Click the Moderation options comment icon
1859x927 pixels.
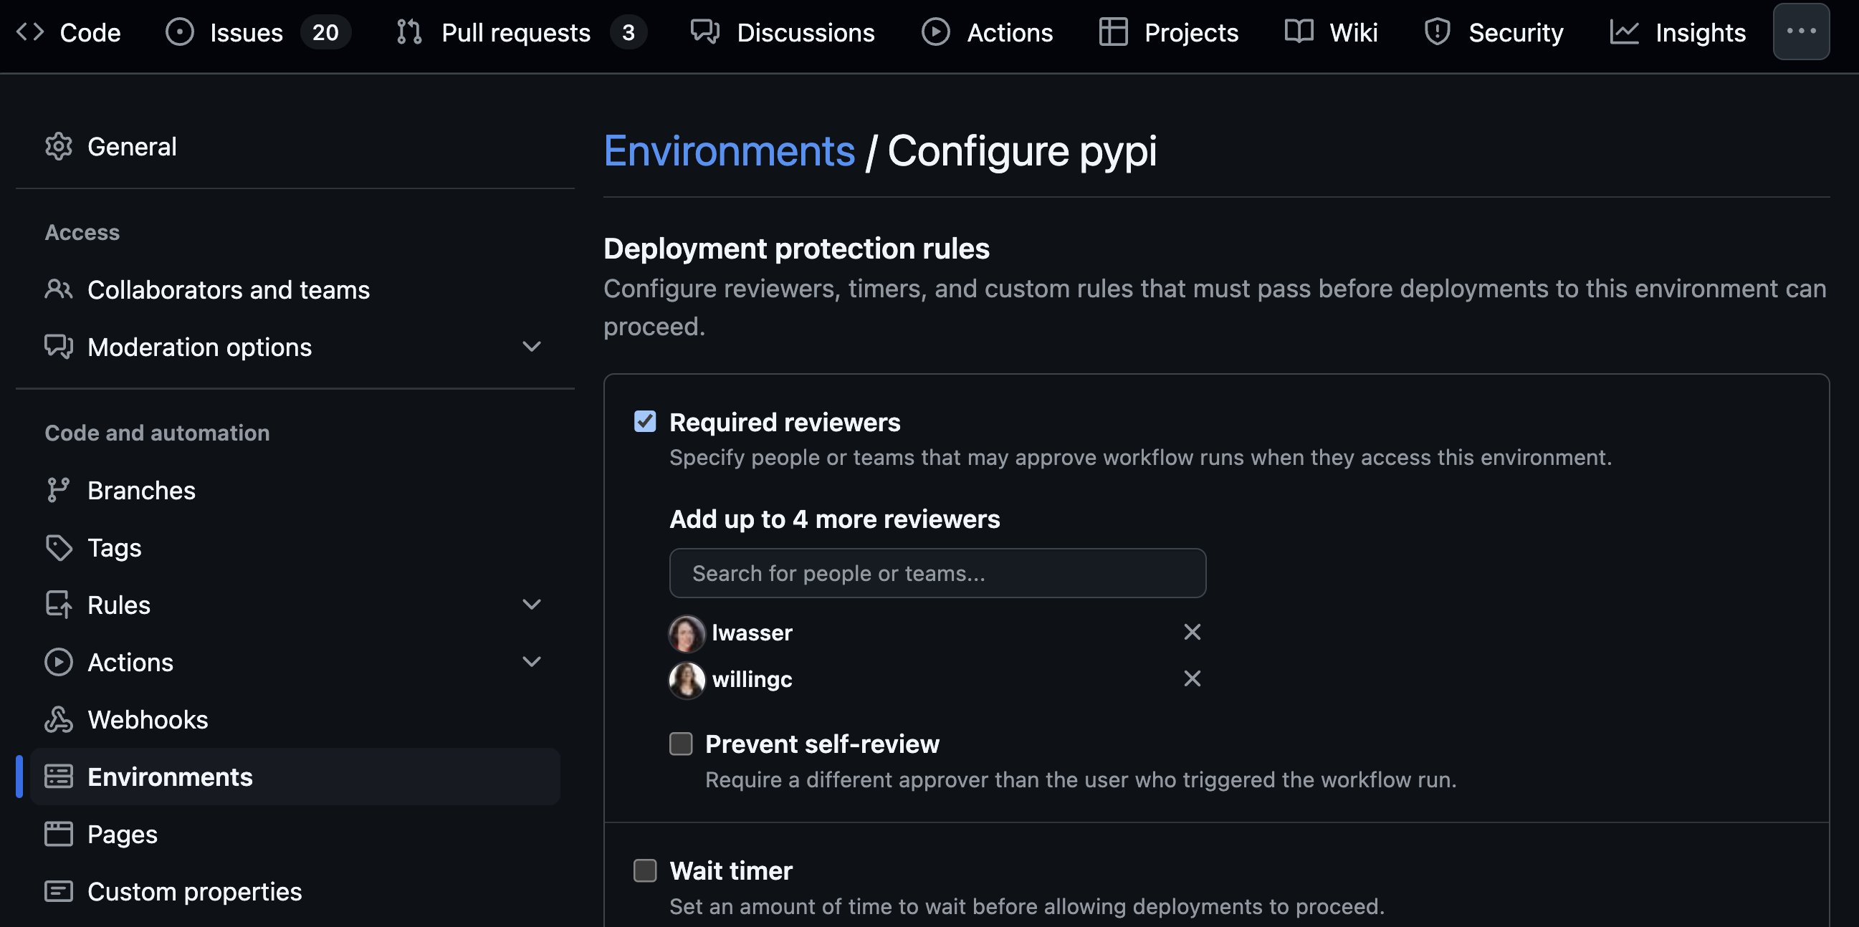[x=59, y=347]
